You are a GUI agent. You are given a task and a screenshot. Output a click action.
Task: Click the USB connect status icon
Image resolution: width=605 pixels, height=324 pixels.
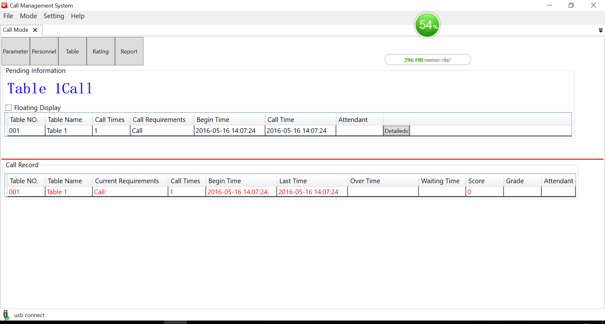pyautogui.click(x=6, y=315)
